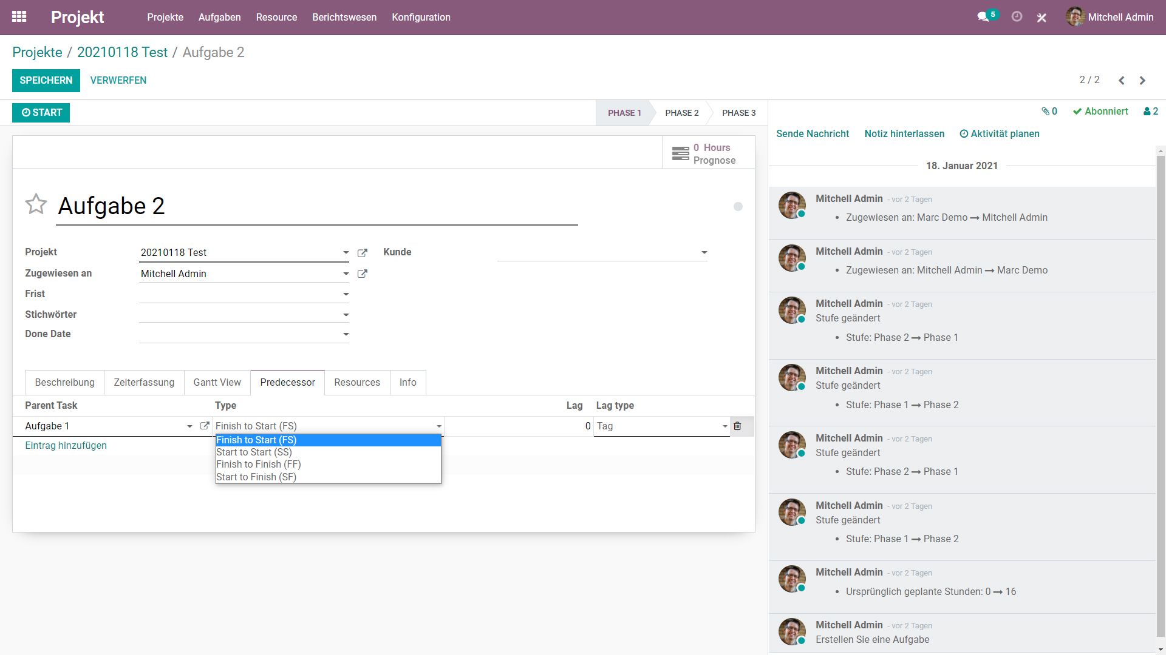Viewport: 1166px width, 655px height.
Task: Click the kanban state grey dot
Action: (x=738, y=207)
